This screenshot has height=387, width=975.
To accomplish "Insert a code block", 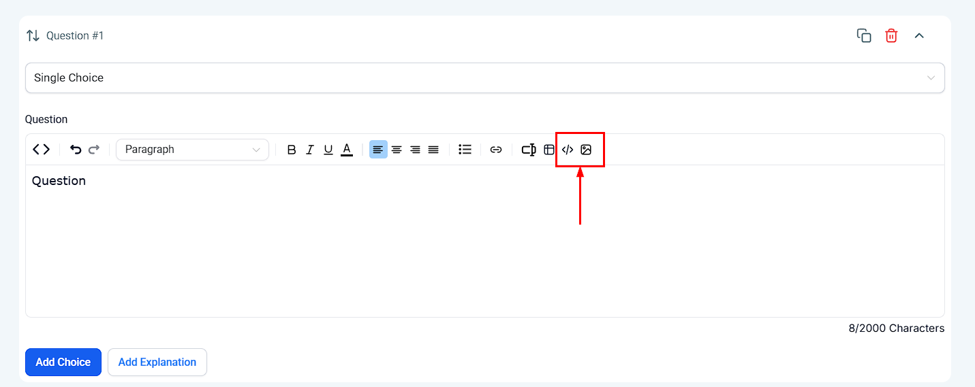I will pyautogui.click(x=568, y=150).
